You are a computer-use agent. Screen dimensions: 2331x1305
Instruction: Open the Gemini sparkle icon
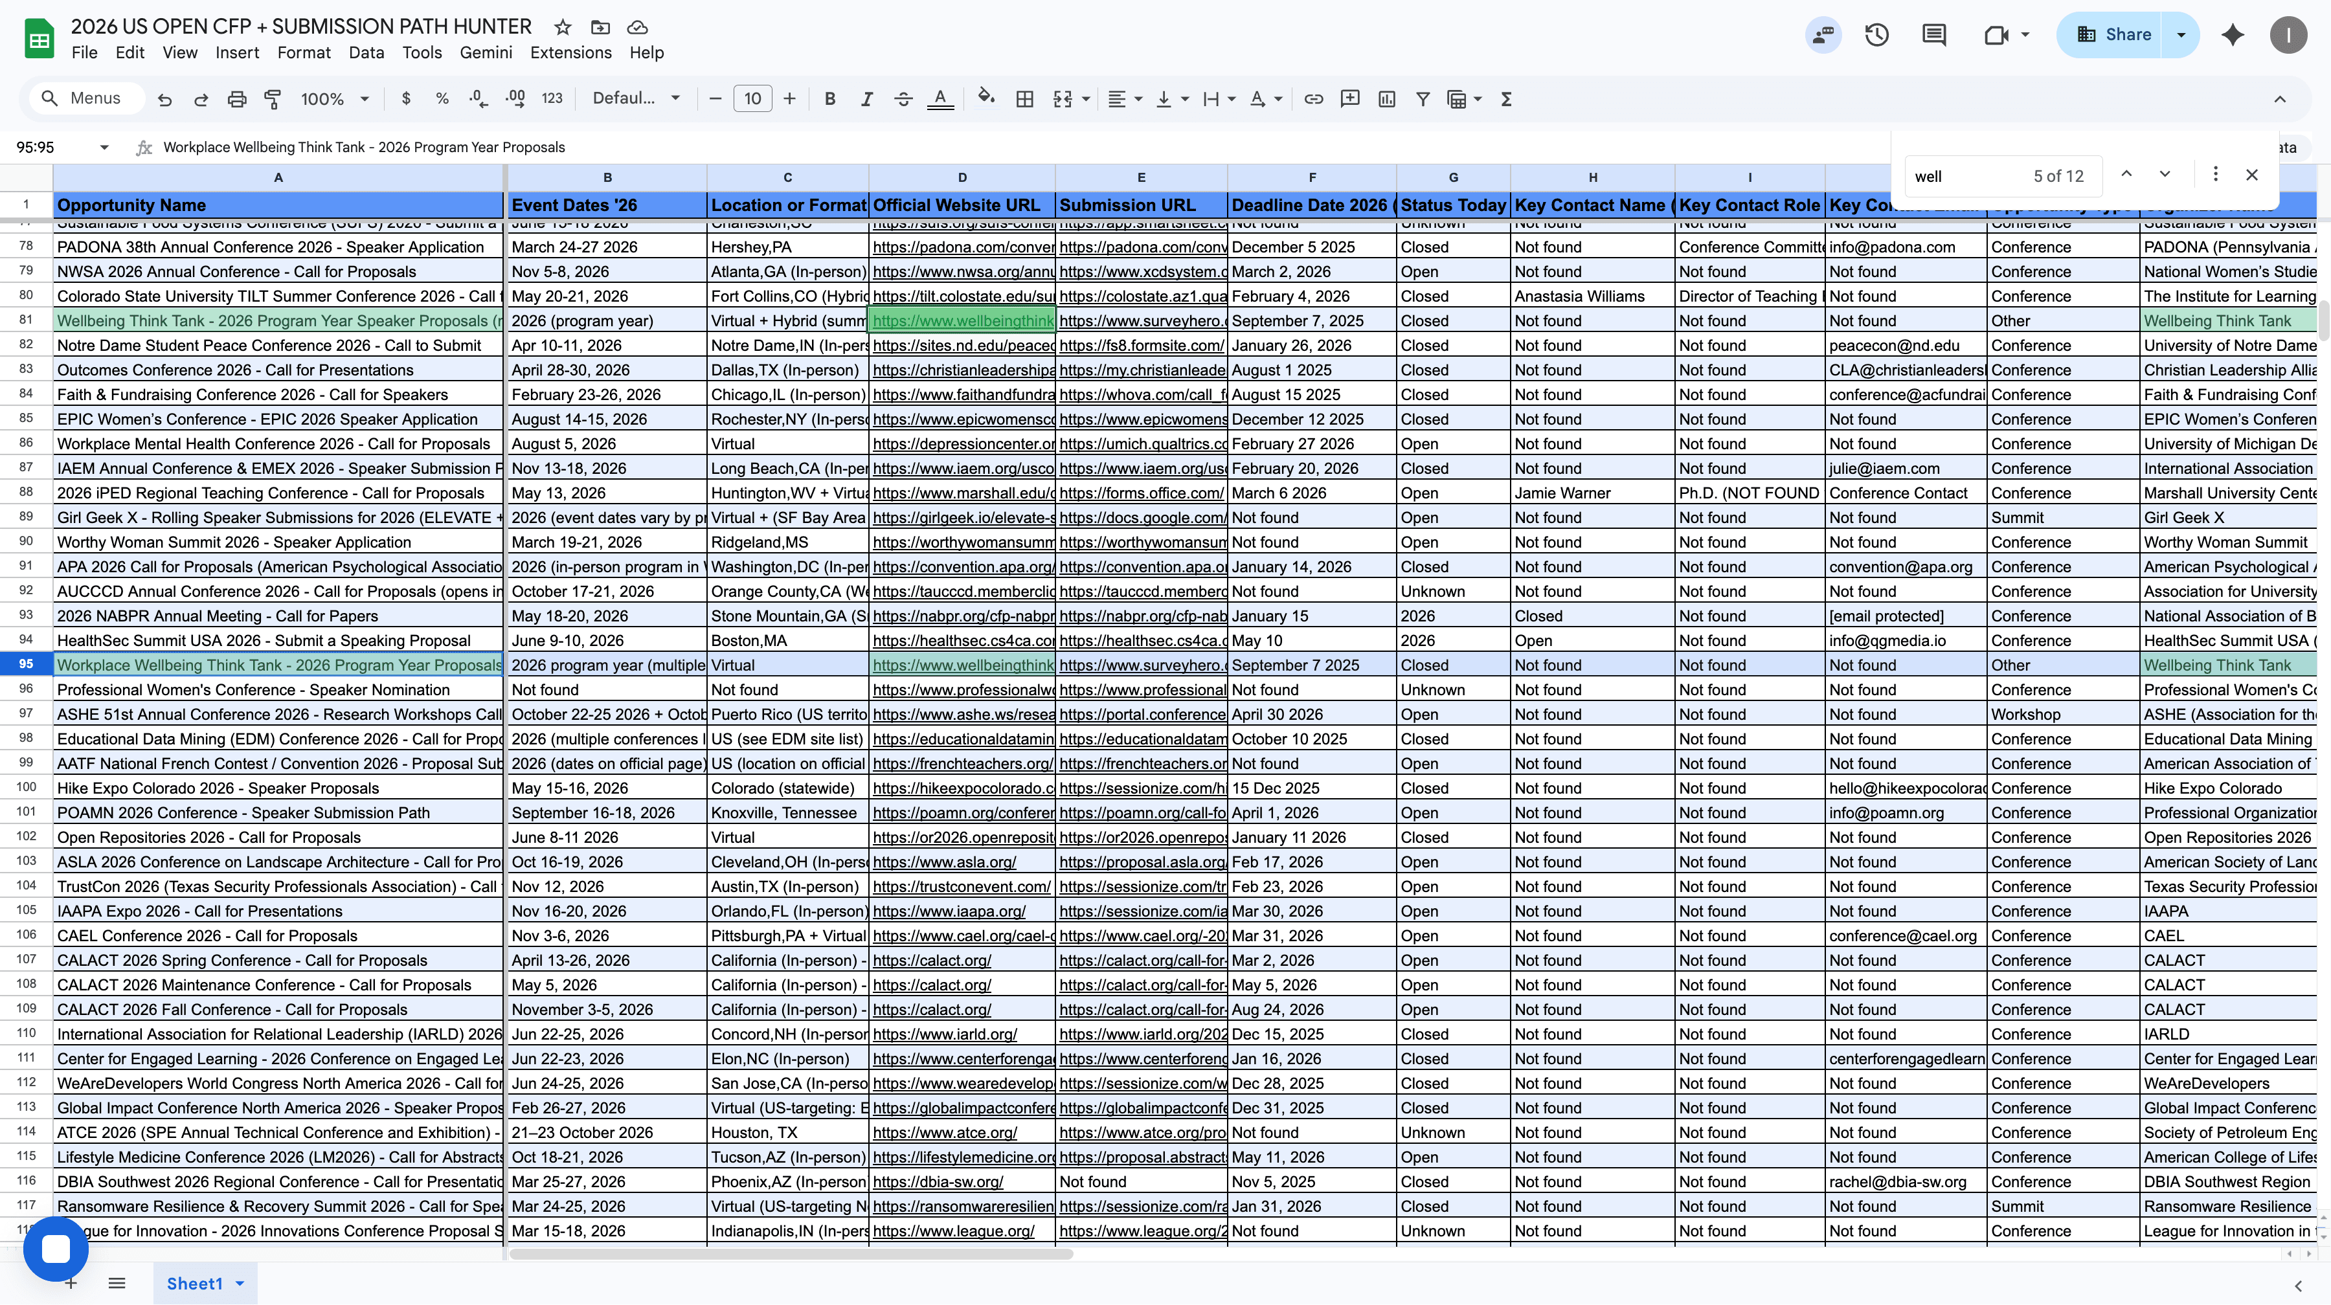pyautogui.click(x=2233, y=34)
